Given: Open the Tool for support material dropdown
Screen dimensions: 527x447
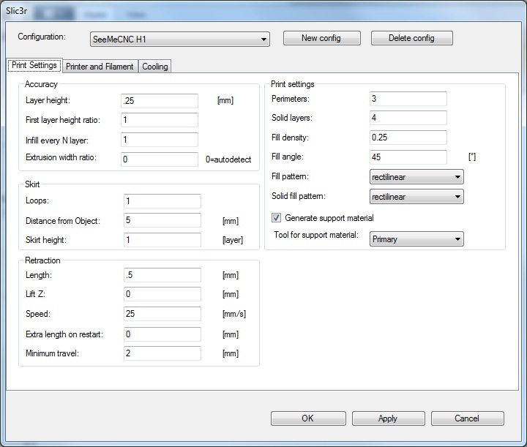Looking at the screenshot, I should (416, 238).
